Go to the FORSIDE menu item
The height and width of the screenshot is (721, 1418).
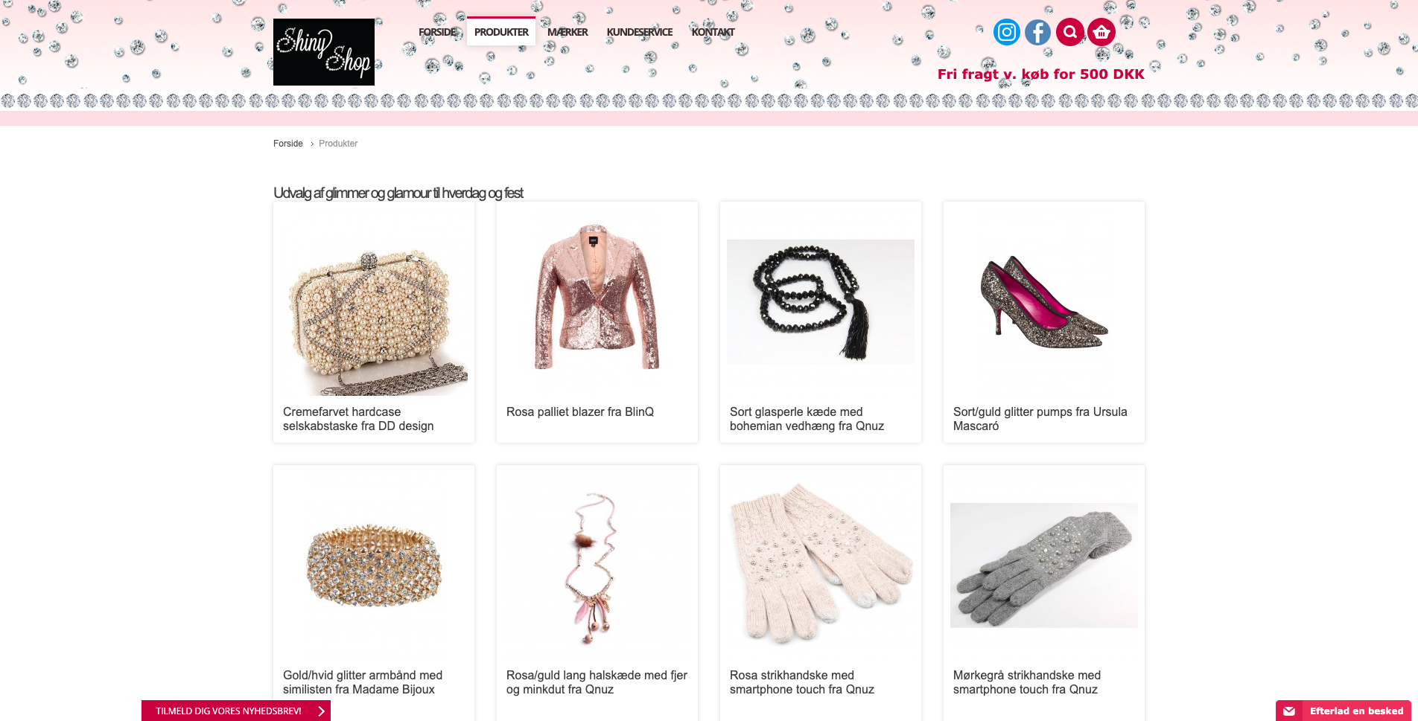(x=438, y=32)
